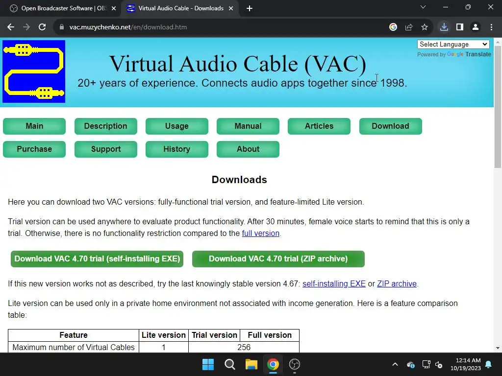Image resolution: width=502 pixels, height=376 pixels.
Task: View the History page
Action: [176, 149]
